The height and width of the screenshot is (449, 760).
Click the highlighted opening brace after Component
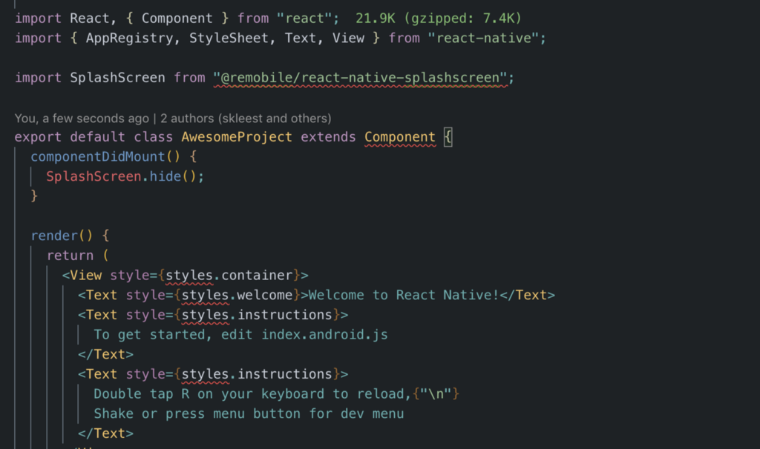click(x=448, y=137)
